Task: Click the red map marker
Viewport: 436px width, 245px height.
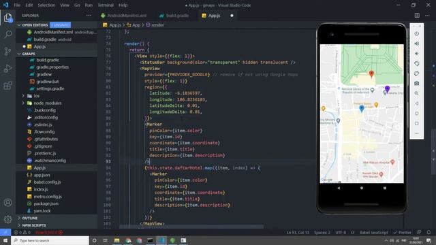Action: (x=371, y=74)
